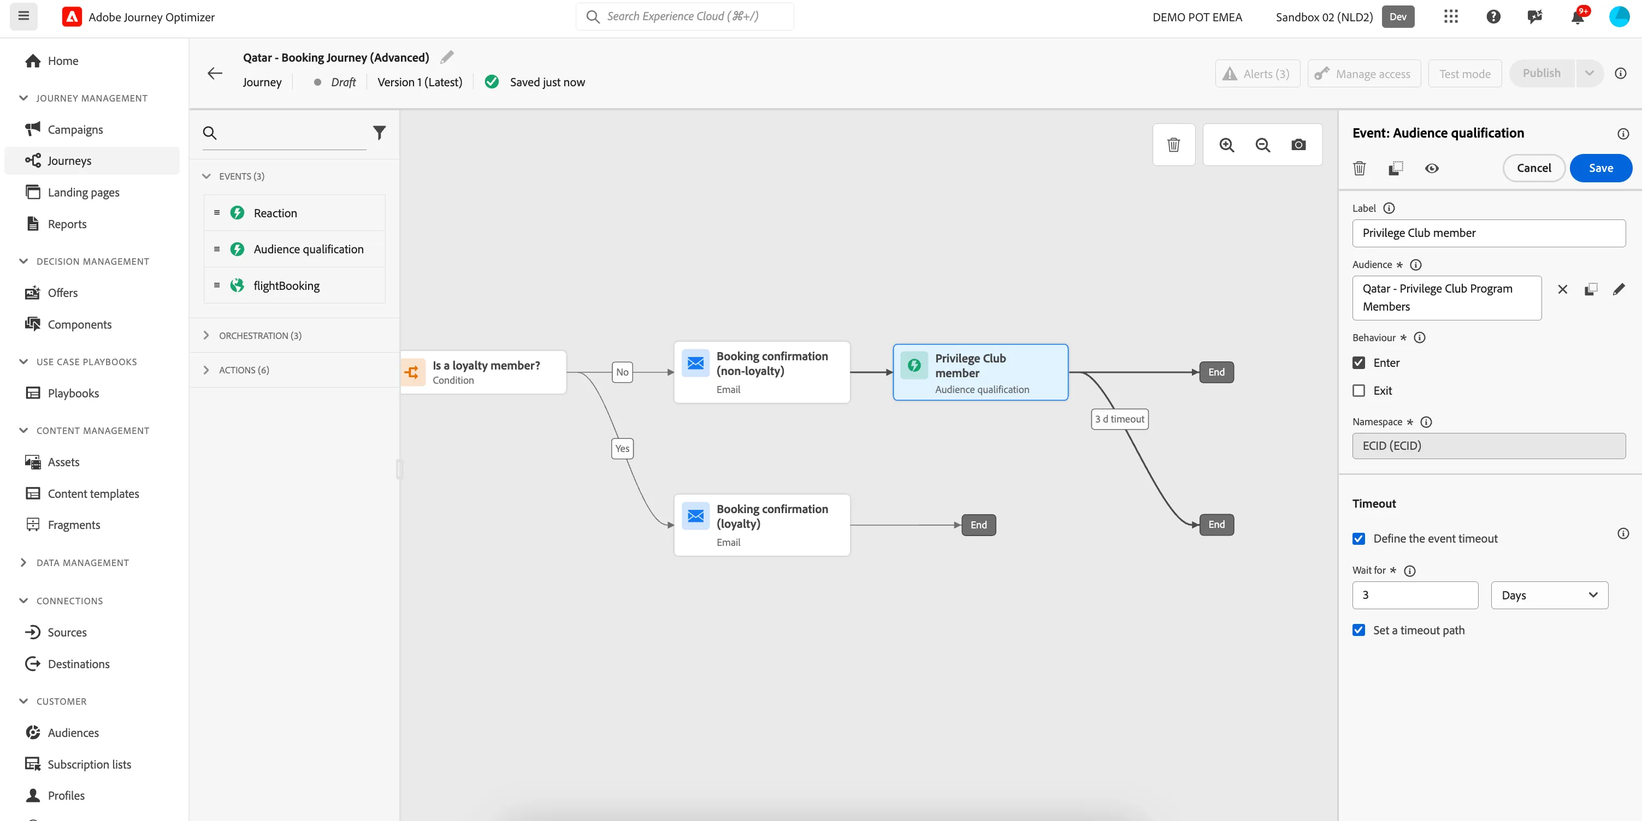The image size is (1642, 821).
Task: Open Campaigns in the sidebar
Action: pos(75,129)
